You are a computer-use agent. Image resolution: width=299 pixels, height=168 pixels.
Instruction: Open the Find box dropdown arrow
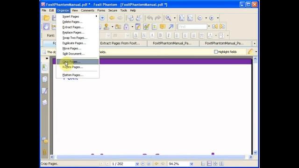click(209, 27)
